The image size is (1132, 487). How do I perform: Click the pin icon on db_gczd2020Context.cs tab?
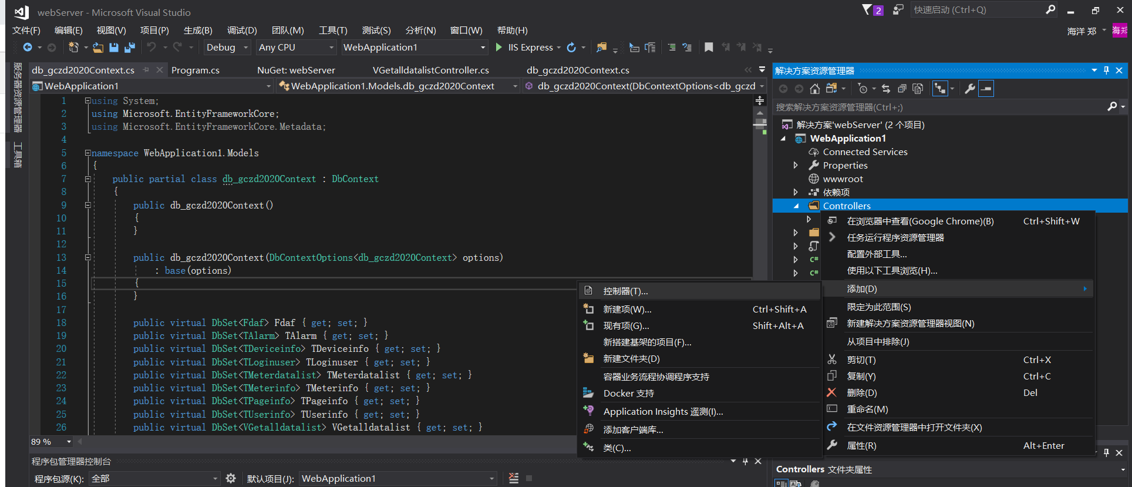[x=146, y=70]
